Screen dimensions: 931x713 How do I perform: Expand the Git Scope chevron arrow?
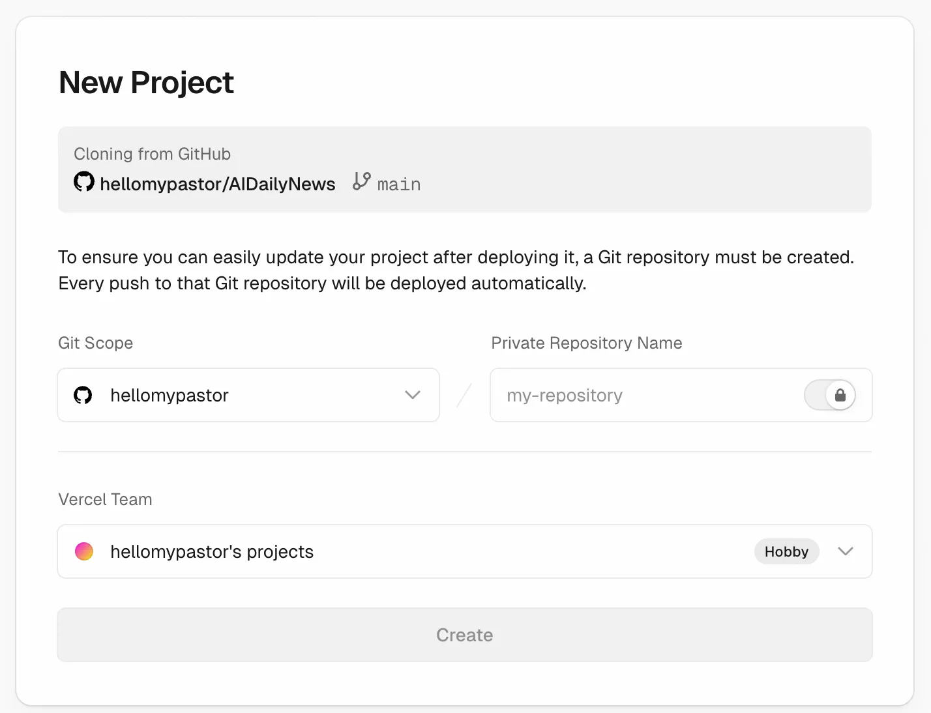click(x=413, y=395)
